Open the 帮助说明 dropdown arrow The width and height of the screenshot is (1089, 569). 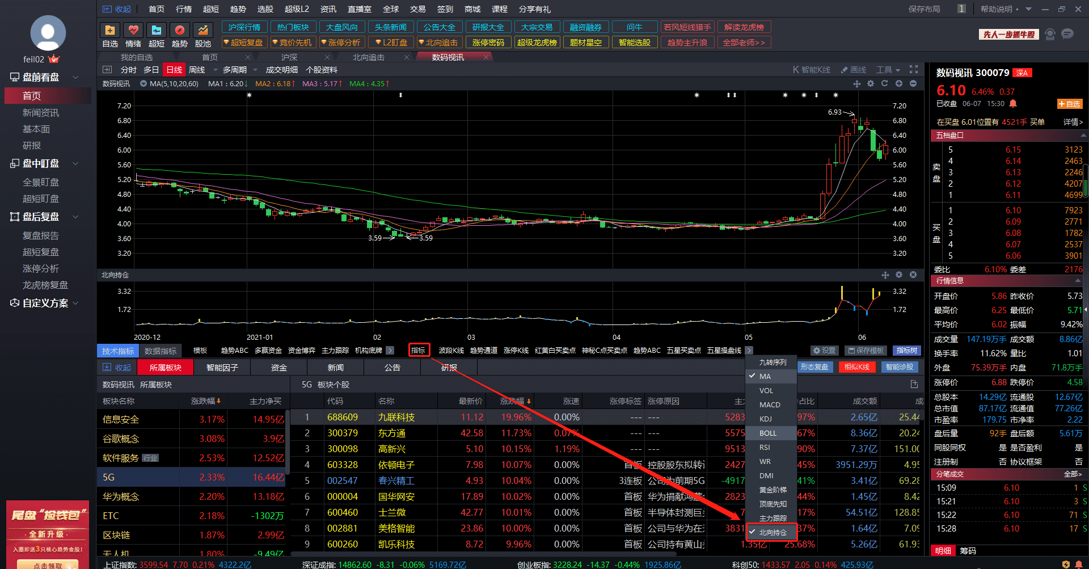coord(1029,9)
